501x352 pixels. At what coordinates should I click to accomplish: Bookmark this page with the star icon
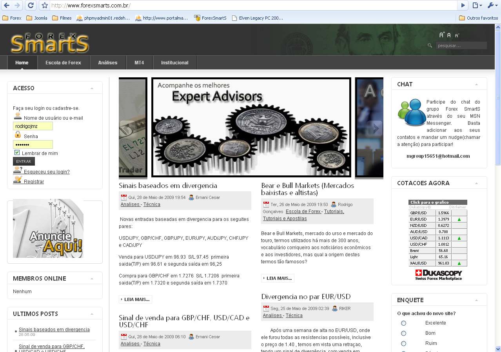(x=45, y=5)
